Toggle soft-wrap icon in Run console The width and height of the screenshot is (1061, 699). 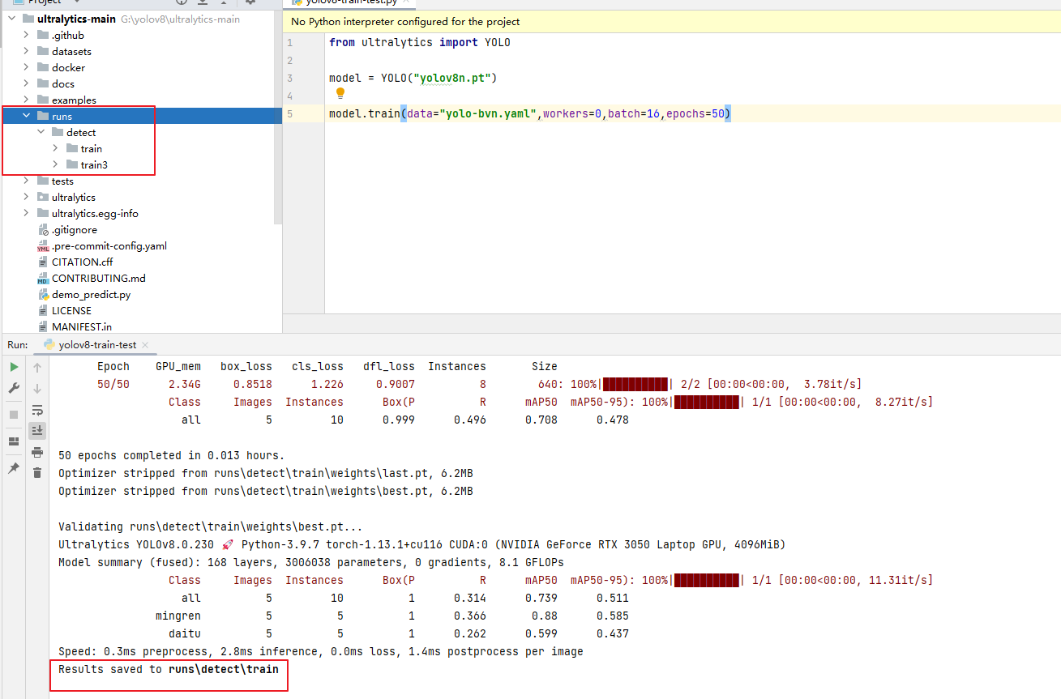(x=37, y=410)
